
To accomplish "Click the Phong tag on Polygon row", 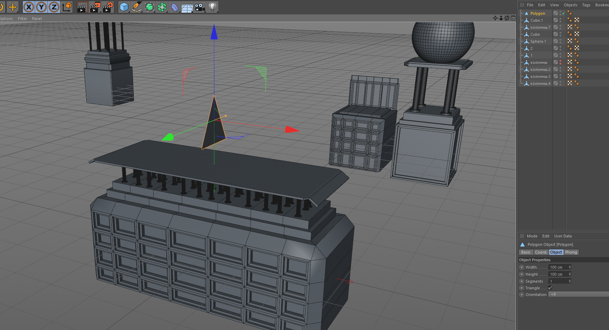I will pyautogui.click(x=570, y=13).
